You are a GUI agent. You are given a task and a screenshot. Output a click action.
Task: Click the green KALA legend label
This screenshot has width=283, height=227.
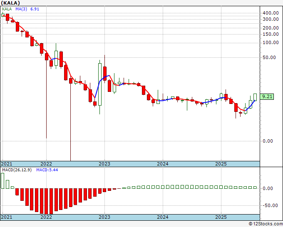7,9
